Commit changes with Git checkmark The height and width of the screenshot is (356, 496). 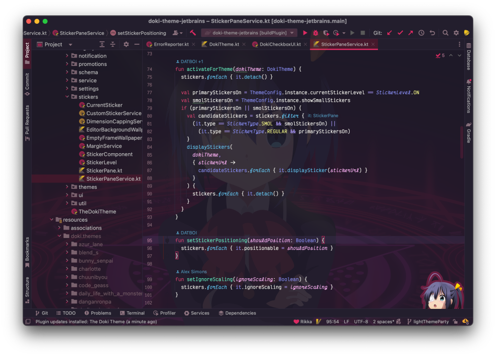click(400, 33)
